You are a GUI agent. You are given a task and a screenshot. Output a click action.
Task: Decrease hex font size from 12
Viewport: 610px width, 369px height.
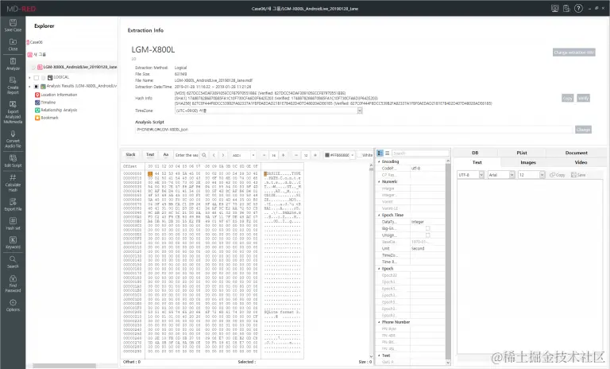pyautogui.click(x=296, y=155)
